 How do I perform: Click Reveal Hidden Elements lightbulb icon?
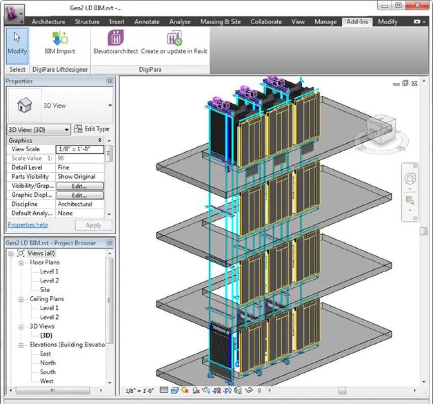click(x=259, y=390)
